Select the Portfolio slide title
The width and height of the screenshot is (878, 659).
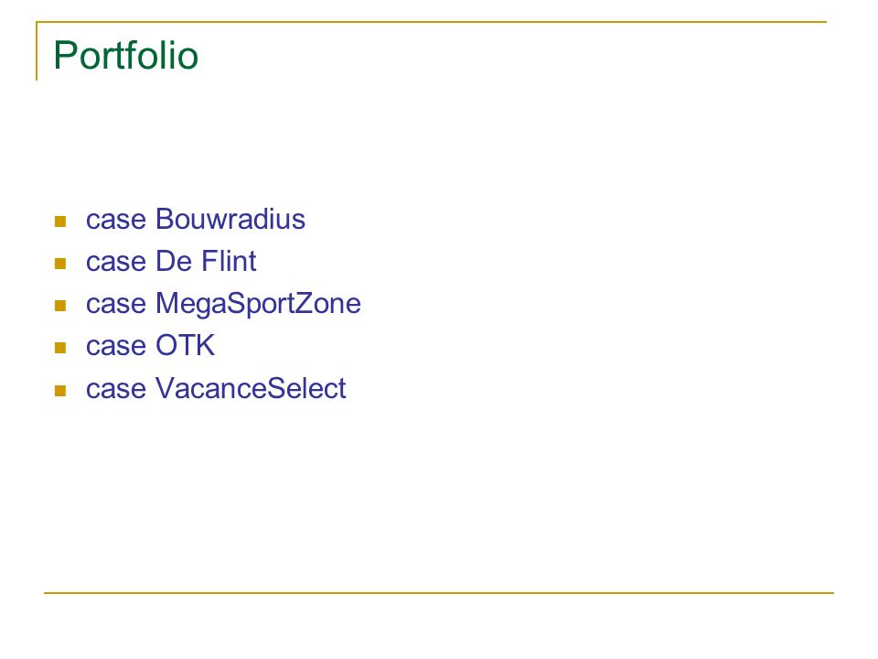coord(126,55)
